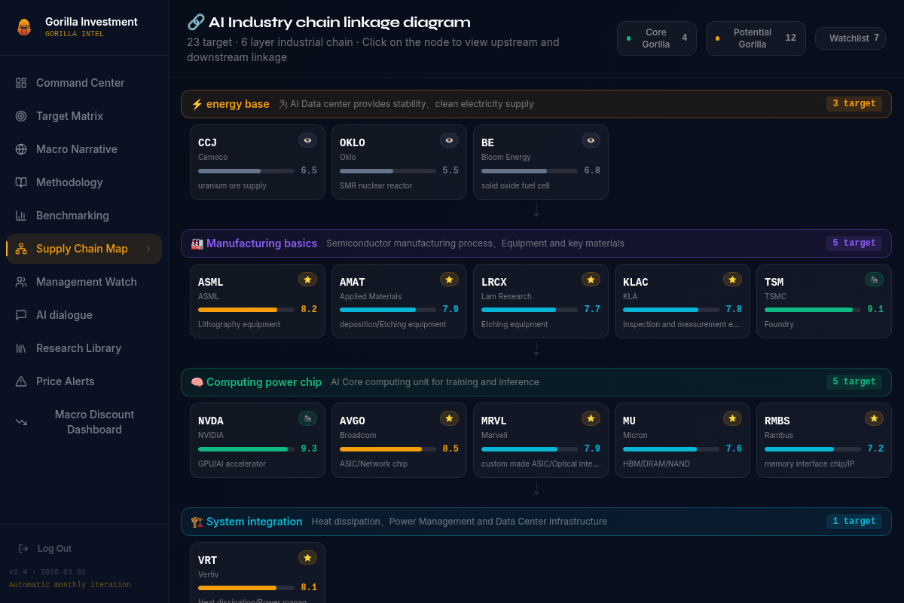The width and height of the screenshot is (904, 603).
Task: Click TSM score bar at 9.1
Action: [x=813, y=310]
